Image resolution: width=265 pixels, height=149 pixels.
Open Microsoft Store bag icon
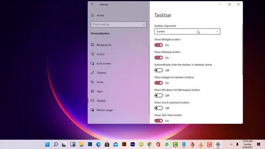click(107, 144)
